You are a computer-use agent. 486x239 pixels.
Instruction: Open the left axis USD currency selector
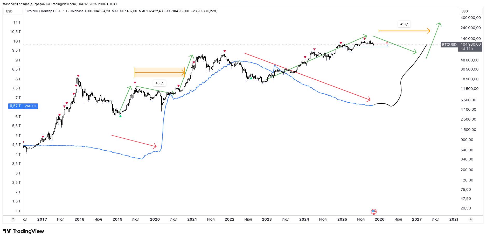coord(9,11)
